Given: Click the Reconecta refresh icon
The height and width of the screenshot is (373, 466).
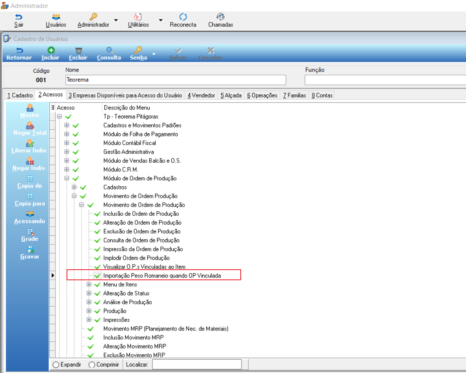Looking at the screenshot, I should 183,17.
